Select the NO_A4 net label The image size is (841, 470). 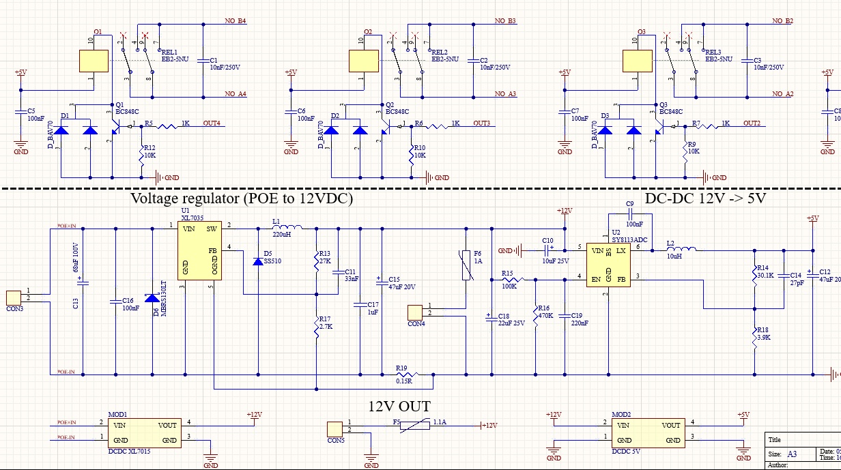point(236,94)
